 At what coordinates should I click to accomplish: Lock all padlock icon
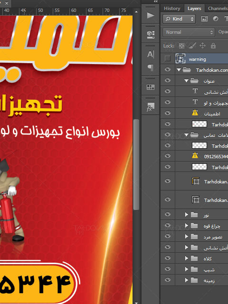(213, 46)
